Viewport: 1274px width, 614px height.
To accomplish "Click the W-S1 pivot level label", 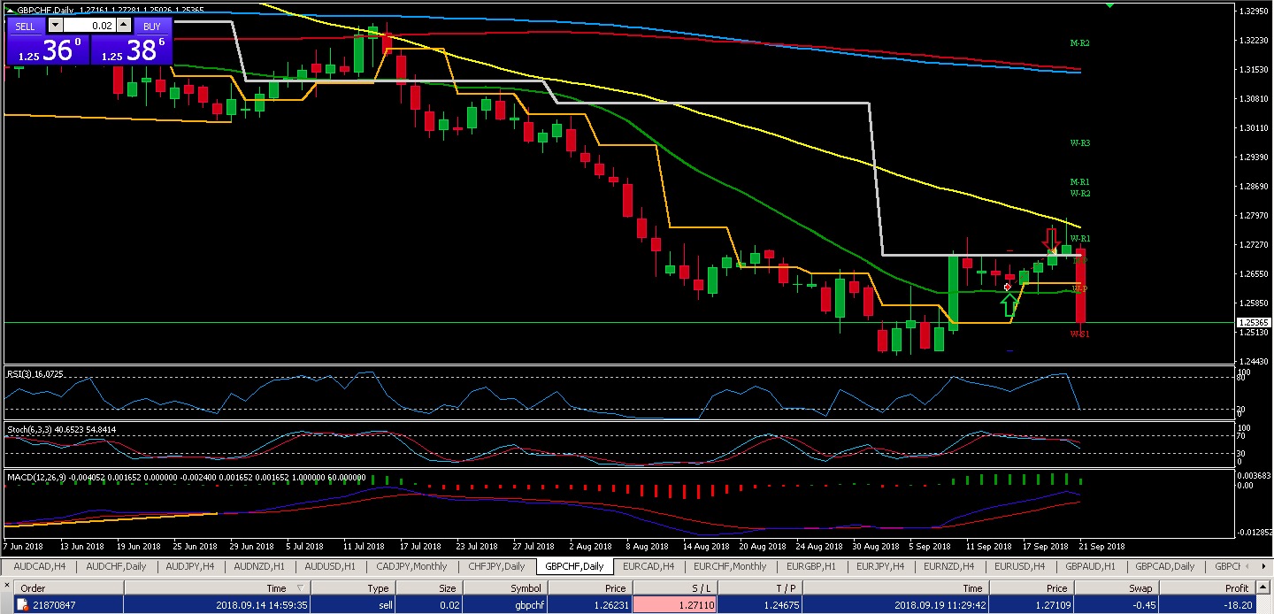I will pyautogui.click(x=1079, y=334).
